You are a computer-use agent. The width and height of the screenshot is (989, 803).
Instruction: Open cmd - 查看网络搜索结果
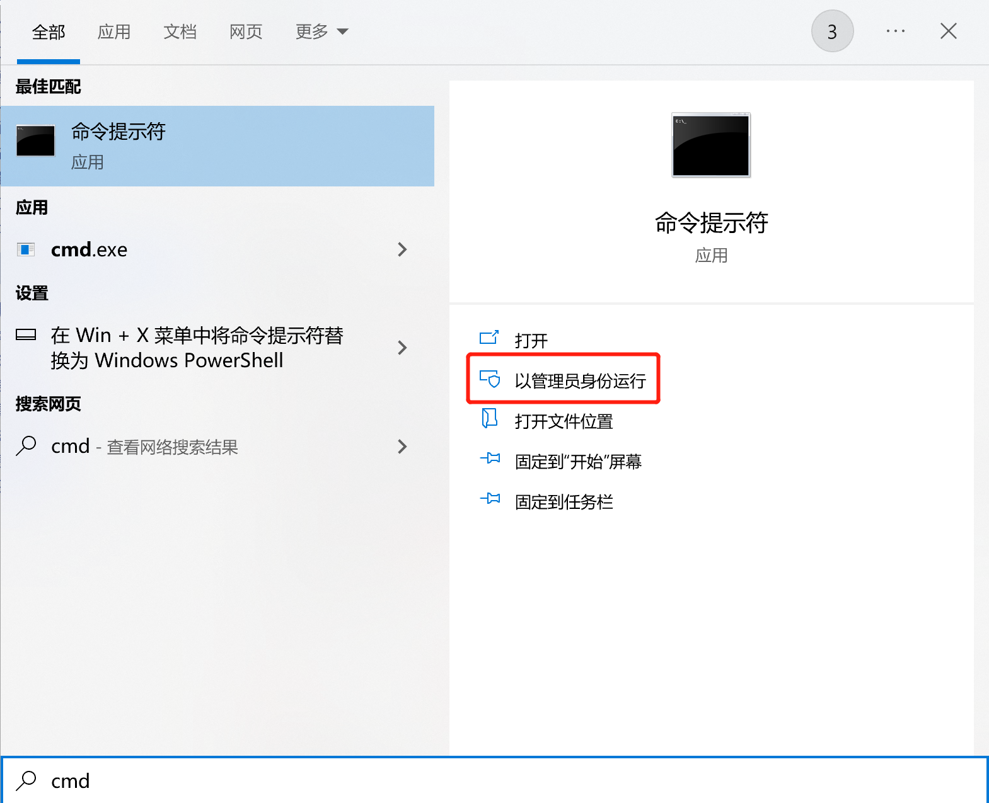pos(217,447)
